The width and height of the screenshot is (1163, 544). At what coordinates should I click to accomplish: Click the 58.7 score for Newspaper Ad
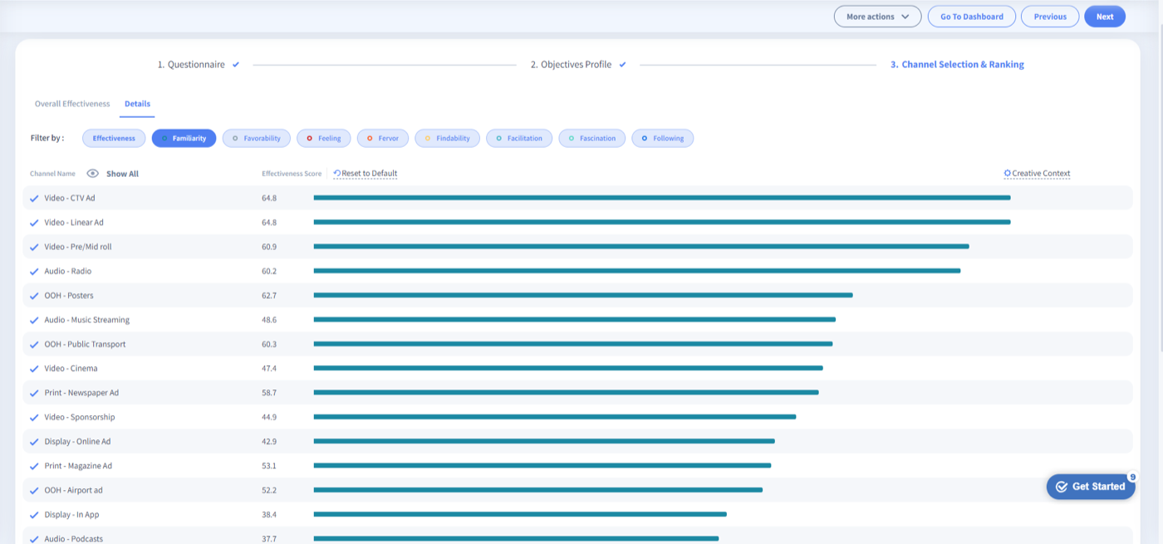[269, 393]
